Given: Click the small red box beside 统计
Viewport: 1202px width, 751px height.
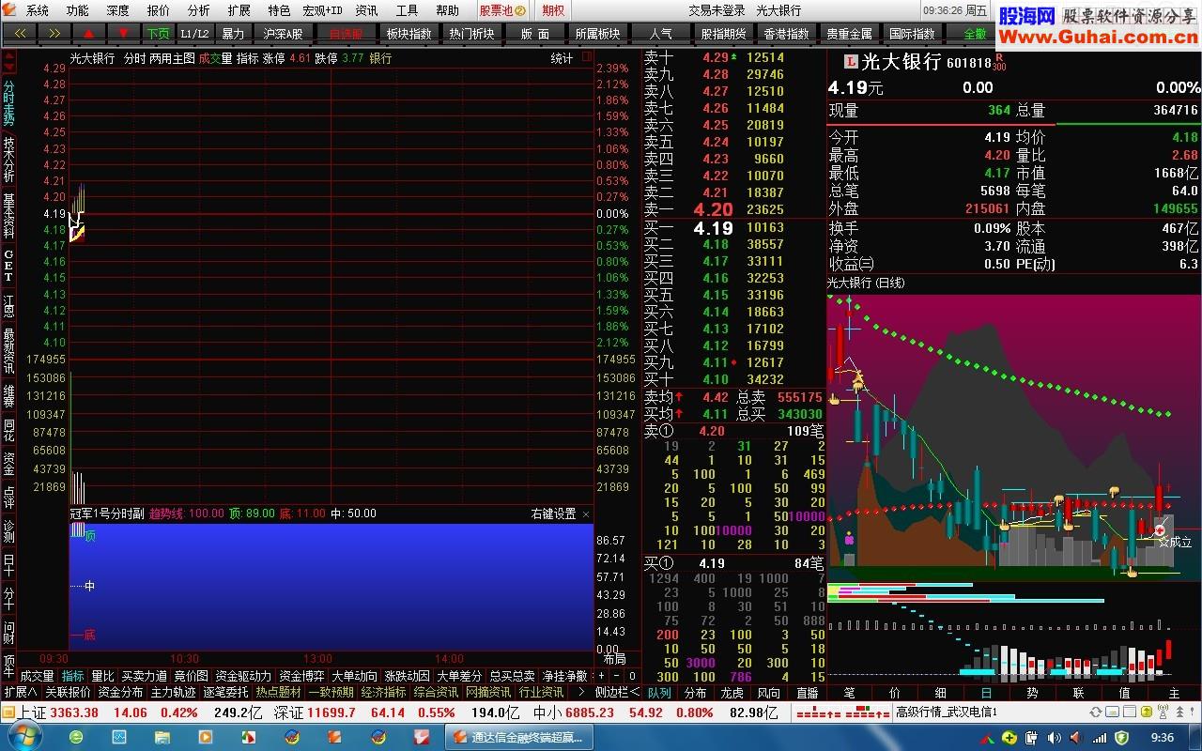Looking at the screenshot, I should [587, 56].
